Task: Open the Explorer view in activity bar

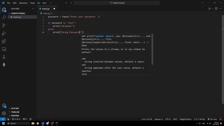Action: [4, 10]
